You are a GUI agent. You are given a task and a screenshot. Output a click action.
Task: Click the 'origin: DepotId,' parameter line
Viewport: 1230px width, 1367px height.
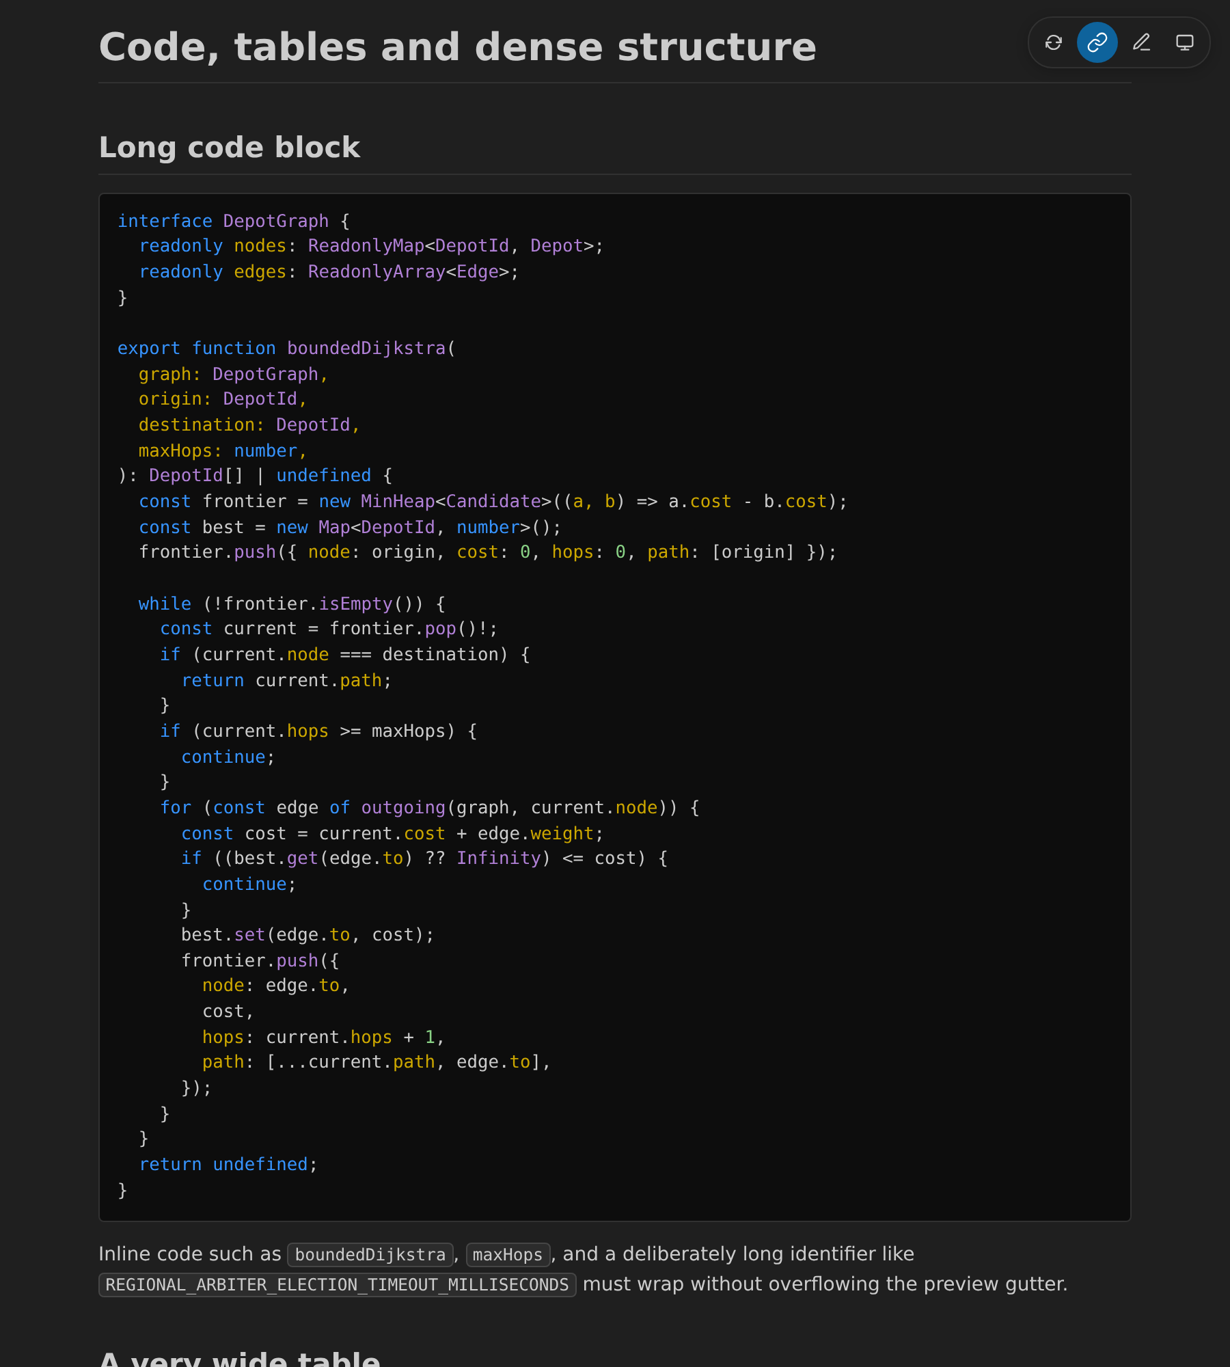click(223, 399)
